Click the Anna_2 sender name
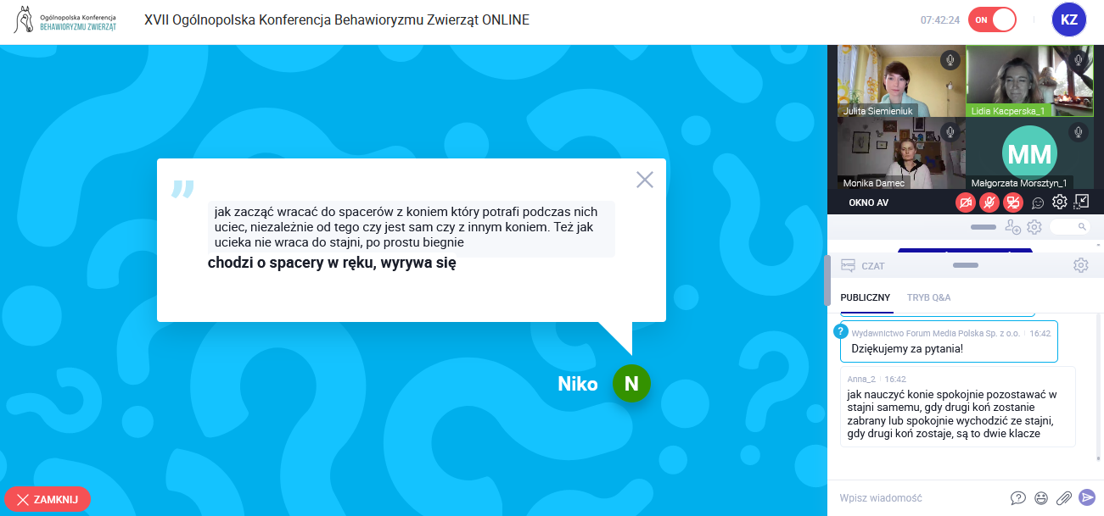 860,379
